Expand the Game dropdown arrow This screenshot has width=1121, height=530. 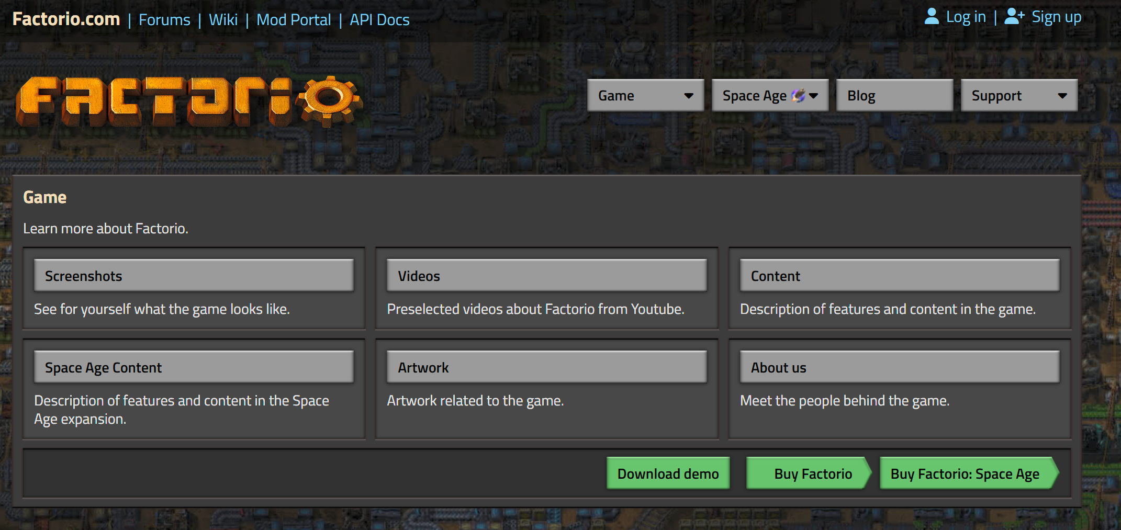(689, 96)
